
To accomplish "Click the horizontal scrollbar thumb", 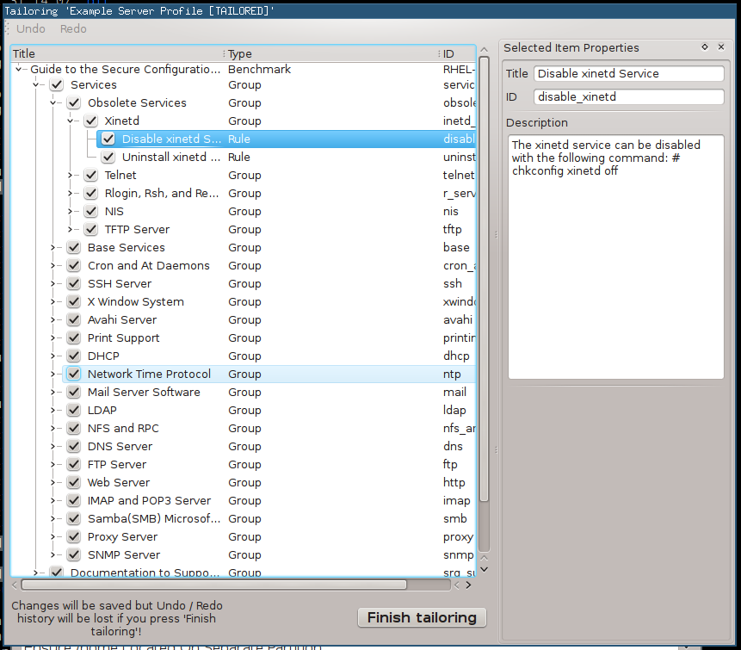I will pos(214,585).
